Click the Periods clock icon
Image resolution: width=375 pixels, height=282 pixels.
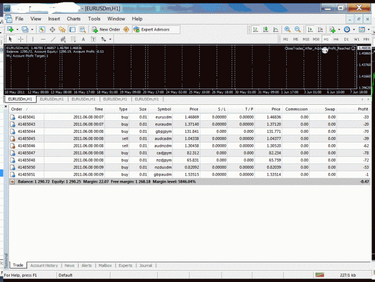click(x=347, y=29)
